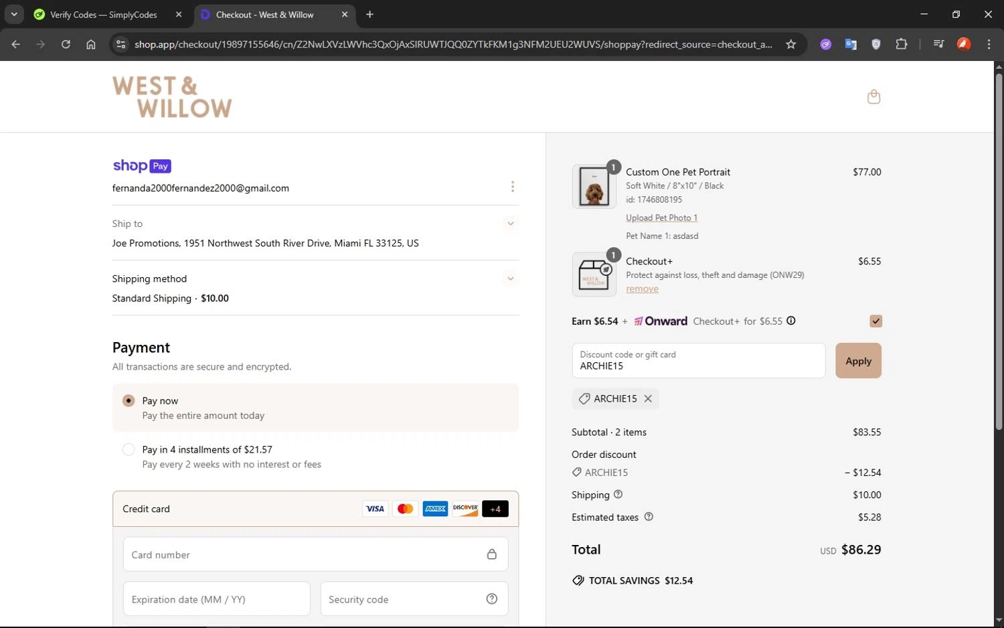Edit the discount code ARCHIE15 field

coord(698,360)
